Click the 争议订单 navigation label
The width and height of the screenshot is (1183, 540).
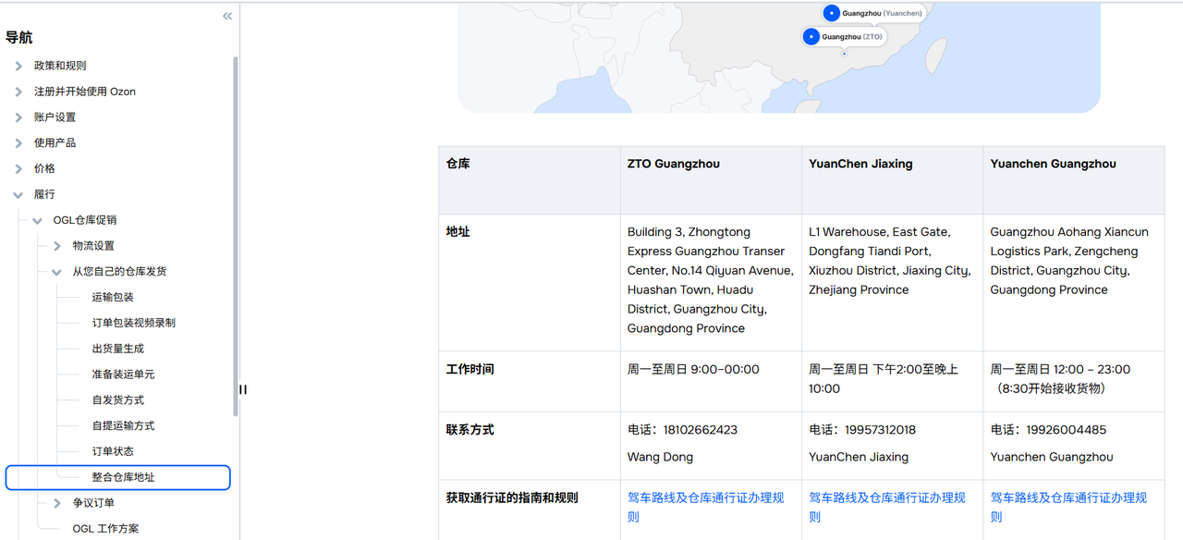point(93,503)
